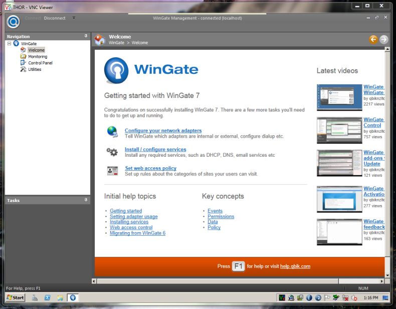
Task: Open the WinGate Activation video link
Action: (374, 191)
